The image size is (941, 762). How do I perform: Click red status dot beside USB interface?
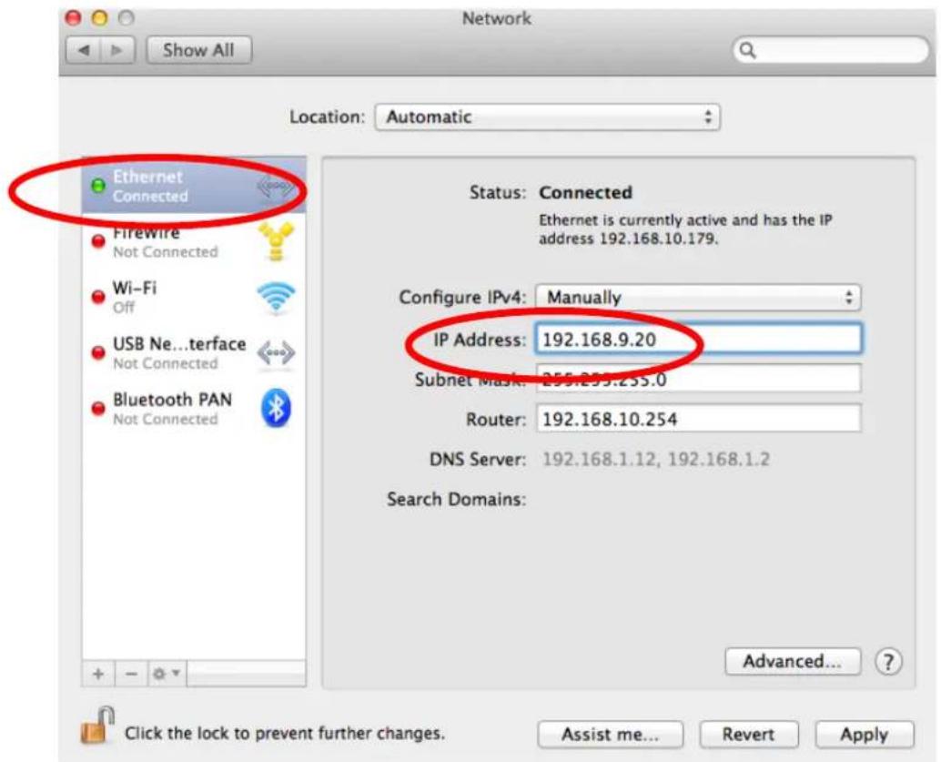(x=97, y=353)
